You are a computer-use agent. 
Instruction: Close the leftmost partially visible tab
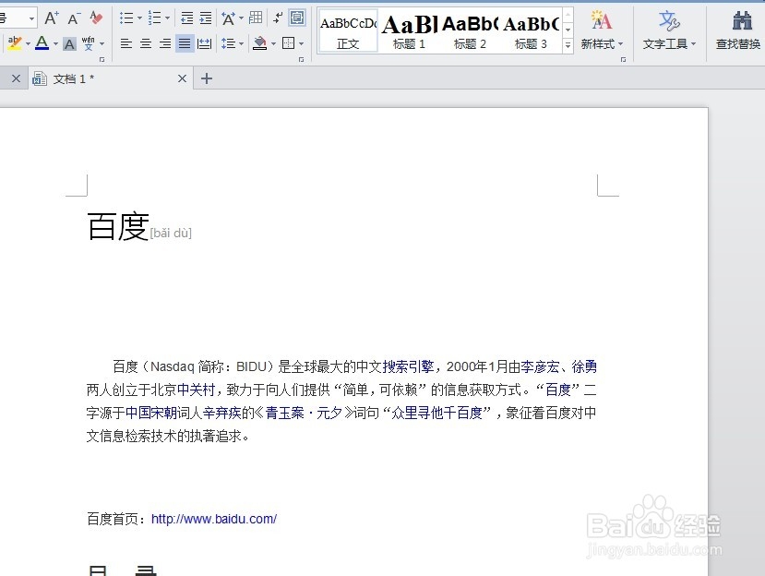tap(16, 78)
